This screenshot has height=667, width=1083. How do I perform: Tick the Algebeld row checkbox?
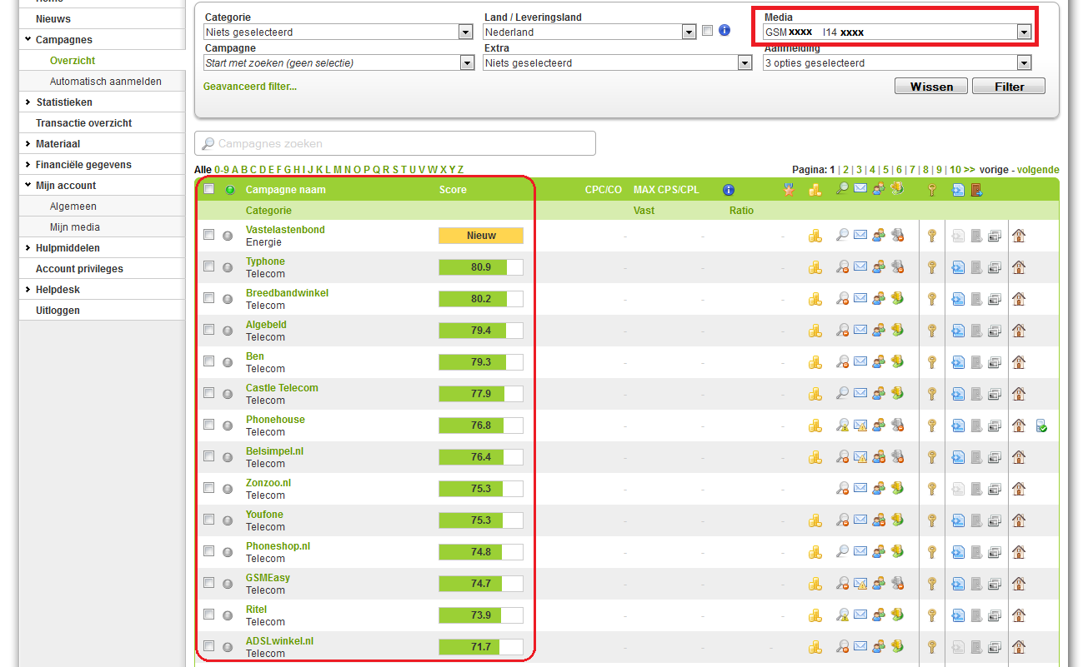(208, 330)
